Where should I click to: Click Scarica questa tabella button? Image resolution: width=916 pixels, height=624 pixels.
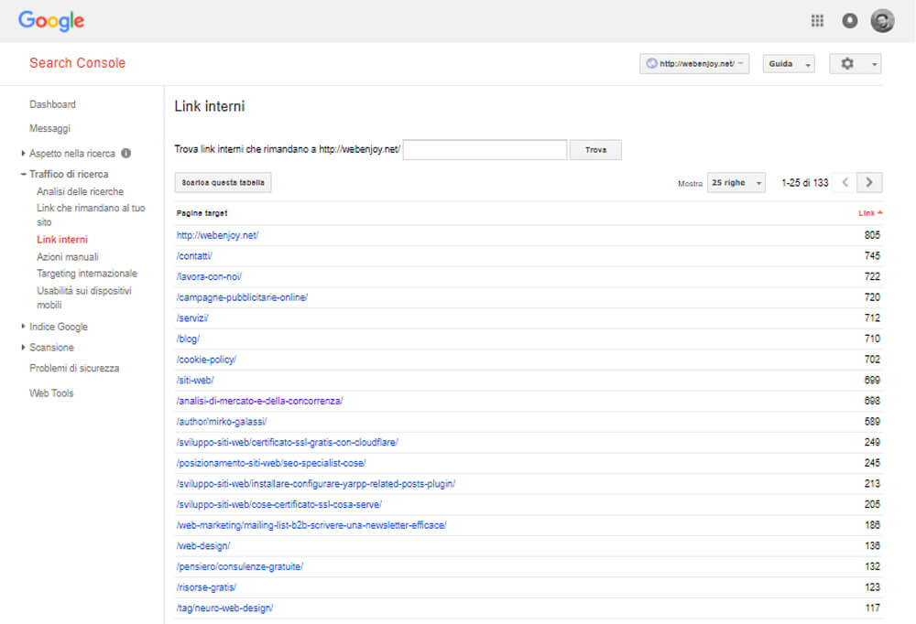point(223,183)
